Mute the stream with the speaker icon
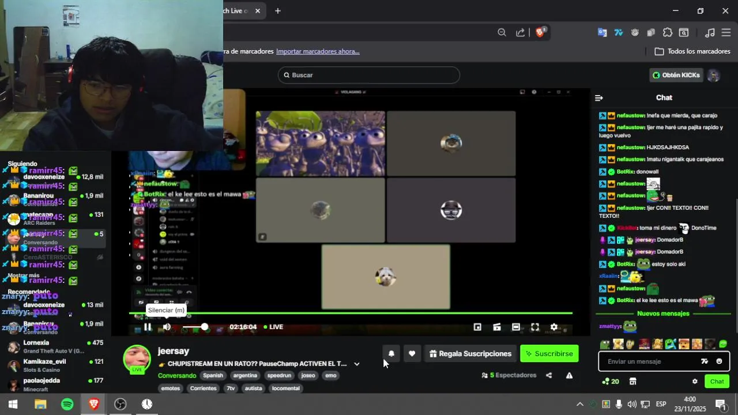 (x=167, y=327)
